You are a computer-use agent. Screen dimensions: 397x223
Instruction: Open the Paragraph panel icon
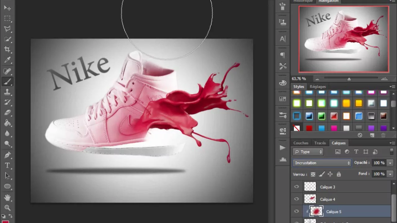point(283,55)
